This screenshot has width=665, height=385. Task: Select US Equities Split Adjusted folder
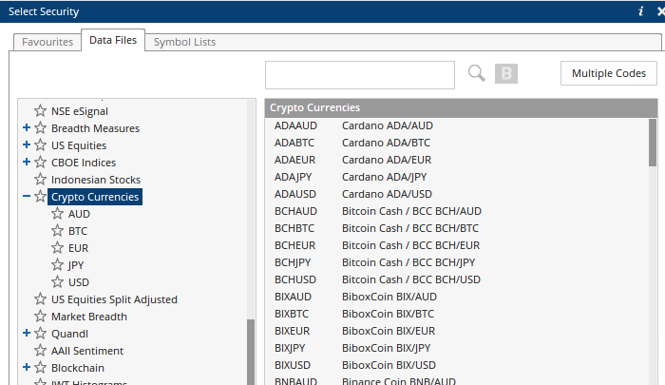tap(114, 299)
